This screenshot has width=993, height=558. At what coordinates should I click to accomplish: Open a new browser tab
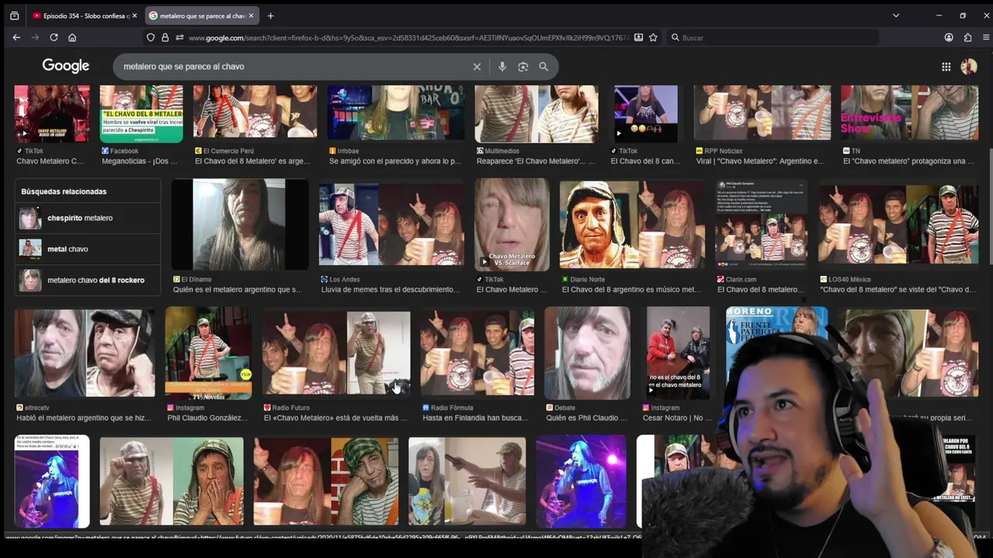click(x=270, y=15)
